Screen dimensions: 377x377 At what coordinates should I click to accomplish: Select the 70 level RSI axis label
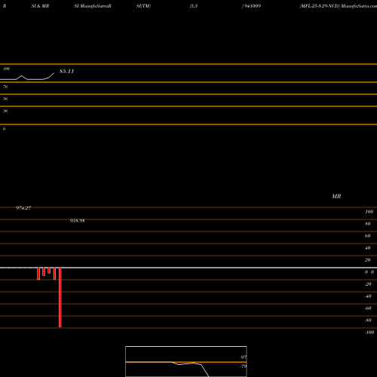click(5, 87)
